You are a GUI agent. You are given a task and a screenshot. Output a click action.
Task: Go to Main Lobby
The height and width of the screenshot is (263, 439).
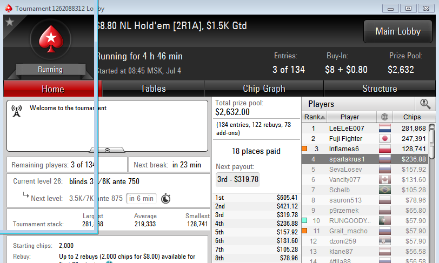[x=398, y=31]
